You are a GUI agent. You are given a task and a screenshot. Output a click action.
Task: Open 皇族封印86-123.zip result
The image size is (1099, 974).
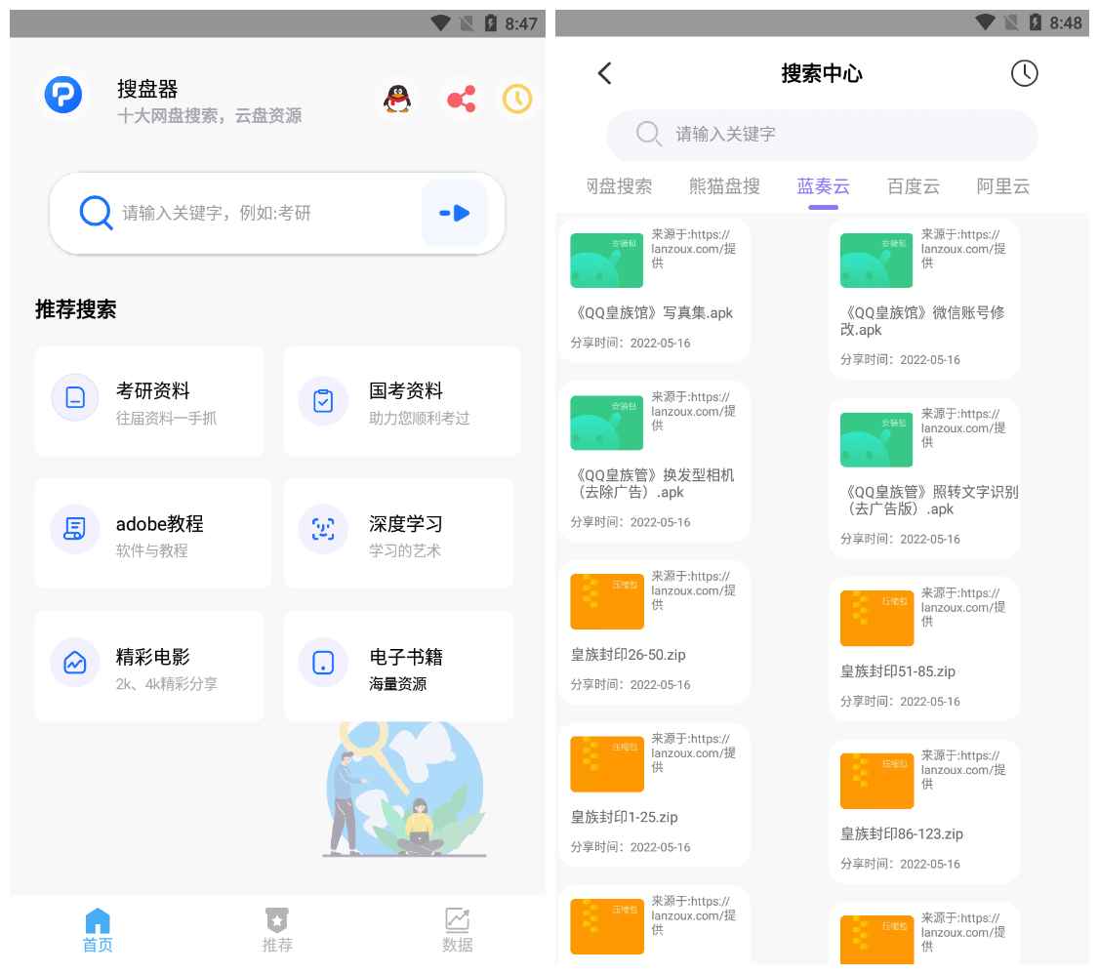(x=923, y=811)
